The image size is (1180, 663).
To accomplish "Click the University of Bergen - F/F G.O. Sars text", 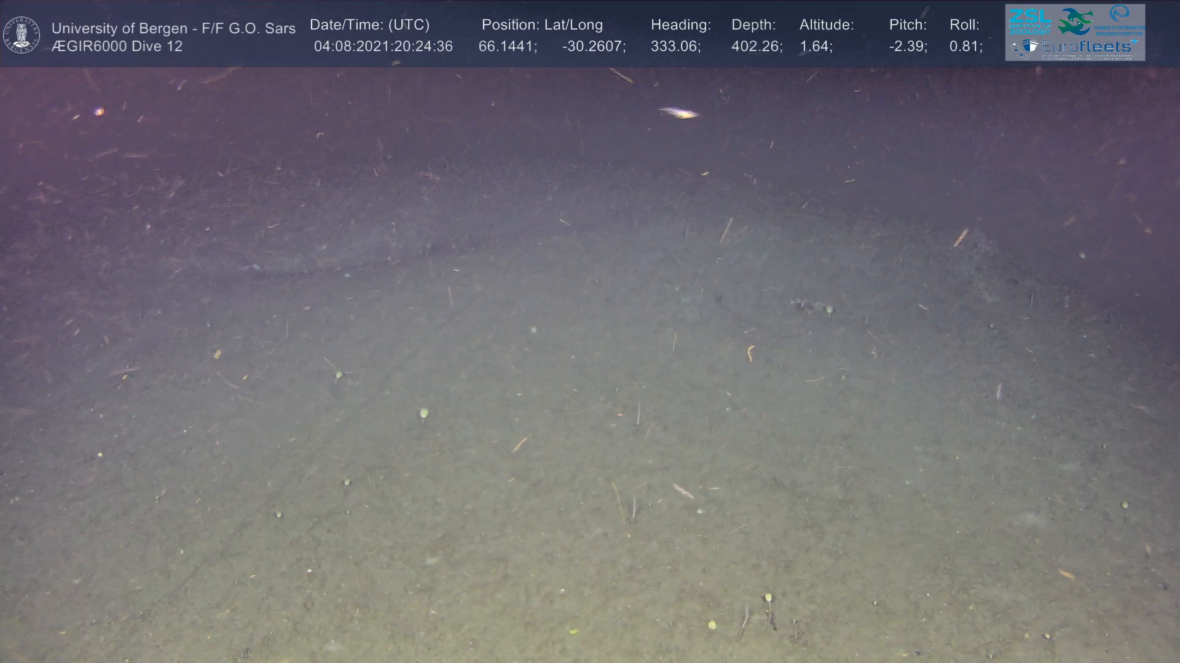I will click(173, 28).
